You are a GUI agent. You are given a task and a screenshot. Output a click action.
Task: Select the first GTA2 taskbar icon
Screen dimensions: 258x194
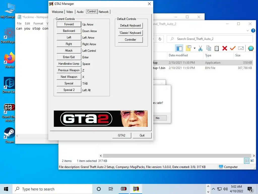coord(123,189)
